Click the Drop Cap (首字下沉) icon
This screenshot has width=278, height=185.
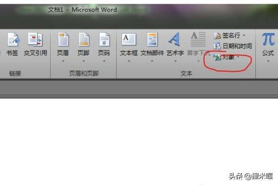pos(198,39)
